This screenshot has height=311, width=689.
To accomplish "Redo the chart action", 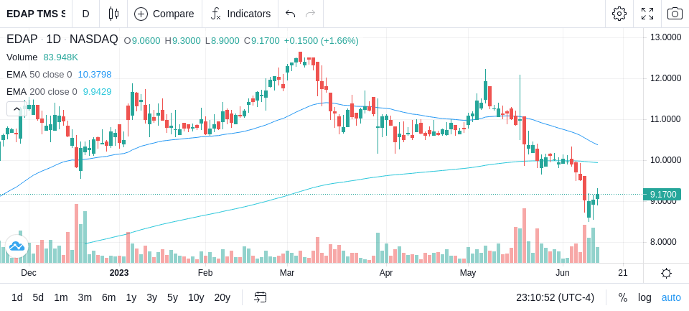I will pos(311,14).
